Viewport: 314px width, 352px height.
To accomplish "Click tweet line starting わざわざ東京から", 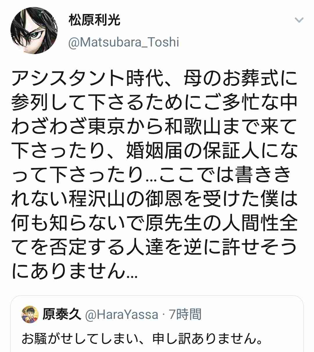I will (154, 128).
